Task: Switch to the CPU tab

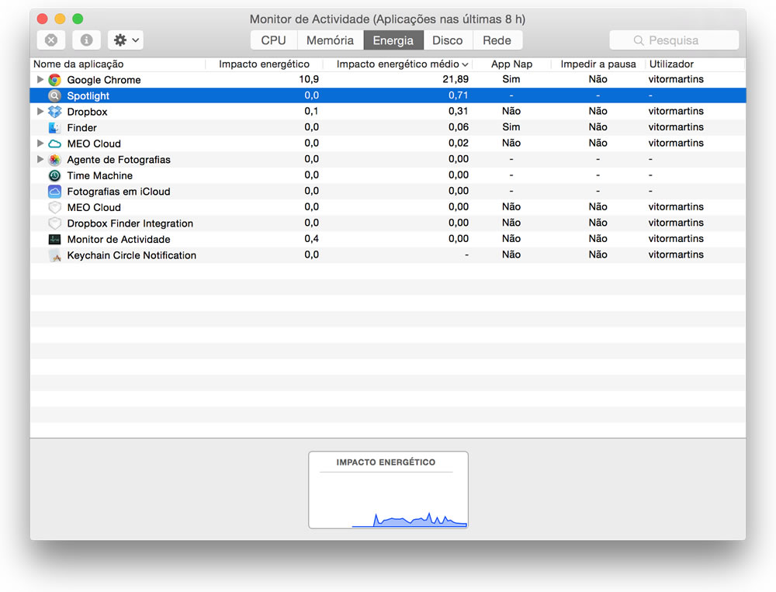Action: (x=272, y=40)
